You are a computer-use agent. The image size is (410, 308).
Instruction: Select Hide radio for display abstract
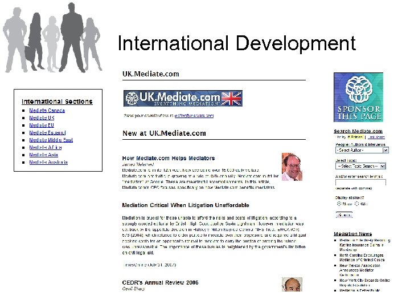pyautogui.click(x=356, y=204)
